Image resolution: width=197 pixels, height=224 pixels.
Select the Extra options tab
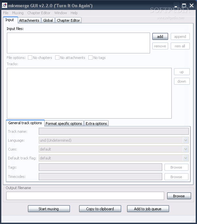(x=96, y=124)
